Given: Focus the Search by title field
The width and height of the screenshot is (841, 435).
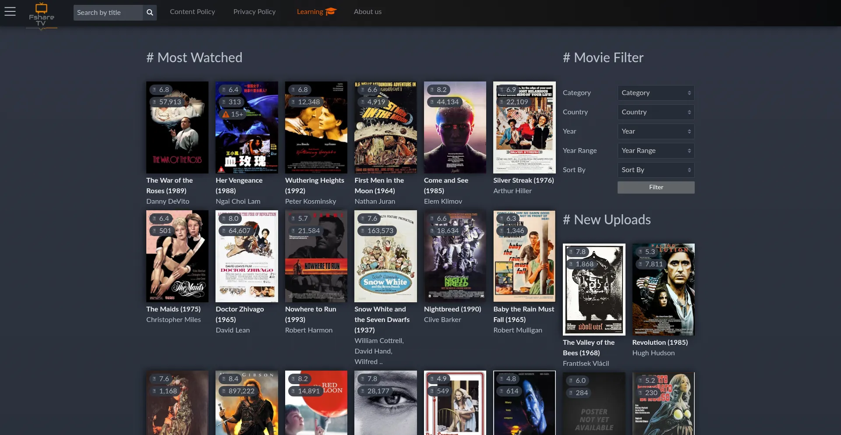Looking at the screenshot, I should click(108, 12).
